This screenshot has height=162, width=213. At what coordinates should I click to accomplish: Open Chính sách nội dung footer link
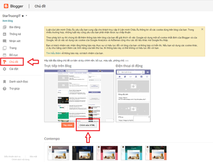20,159
